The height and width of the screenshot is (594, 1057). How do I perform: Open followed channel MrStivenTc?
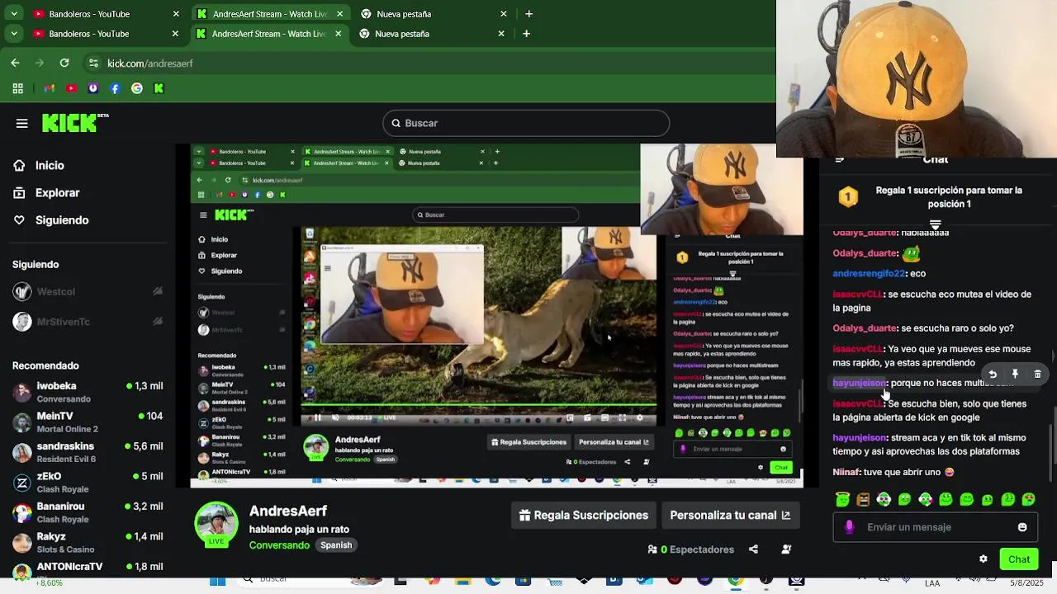tap(87, 322)
